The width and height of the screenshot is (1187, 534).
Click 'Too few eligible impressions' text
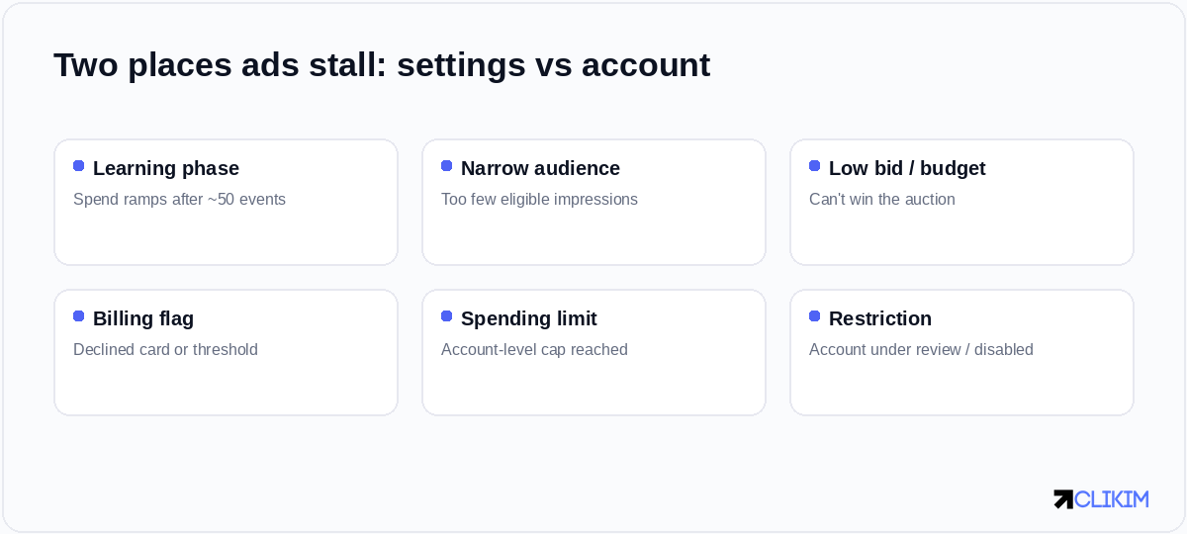(x=539, y=199)
